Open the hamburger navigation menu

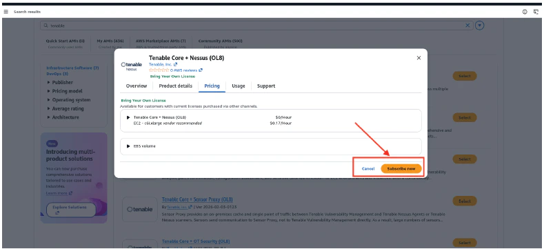click(x=6, y=12)
